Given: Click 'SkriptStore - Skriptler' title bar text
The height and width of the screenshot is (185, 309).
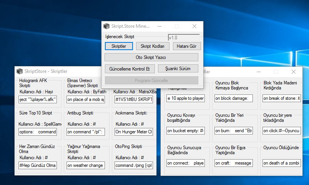Looking at the screenshot, I should (x=46, y=71).
